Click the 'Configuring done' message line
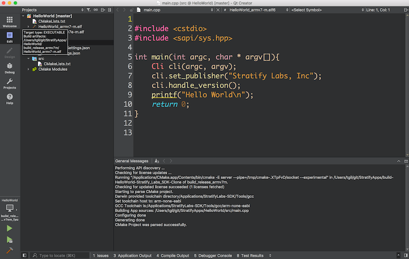Viewport: 409px width, 259px height. [x=130, y=215]
